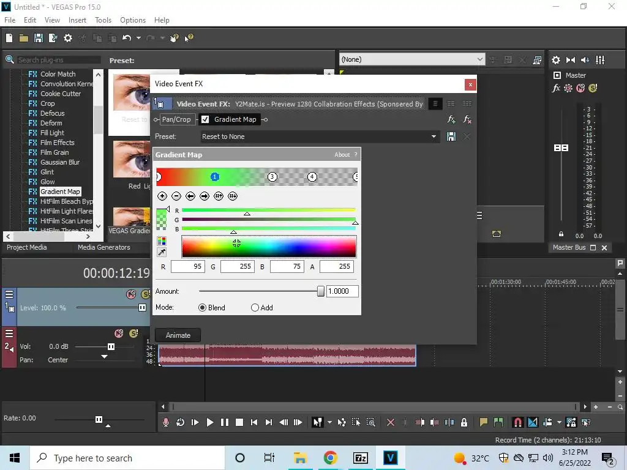The height and width of the screenshot is (470, 627).
Task: Switch to Media Generators tab
Action: (x=104, y=247)
